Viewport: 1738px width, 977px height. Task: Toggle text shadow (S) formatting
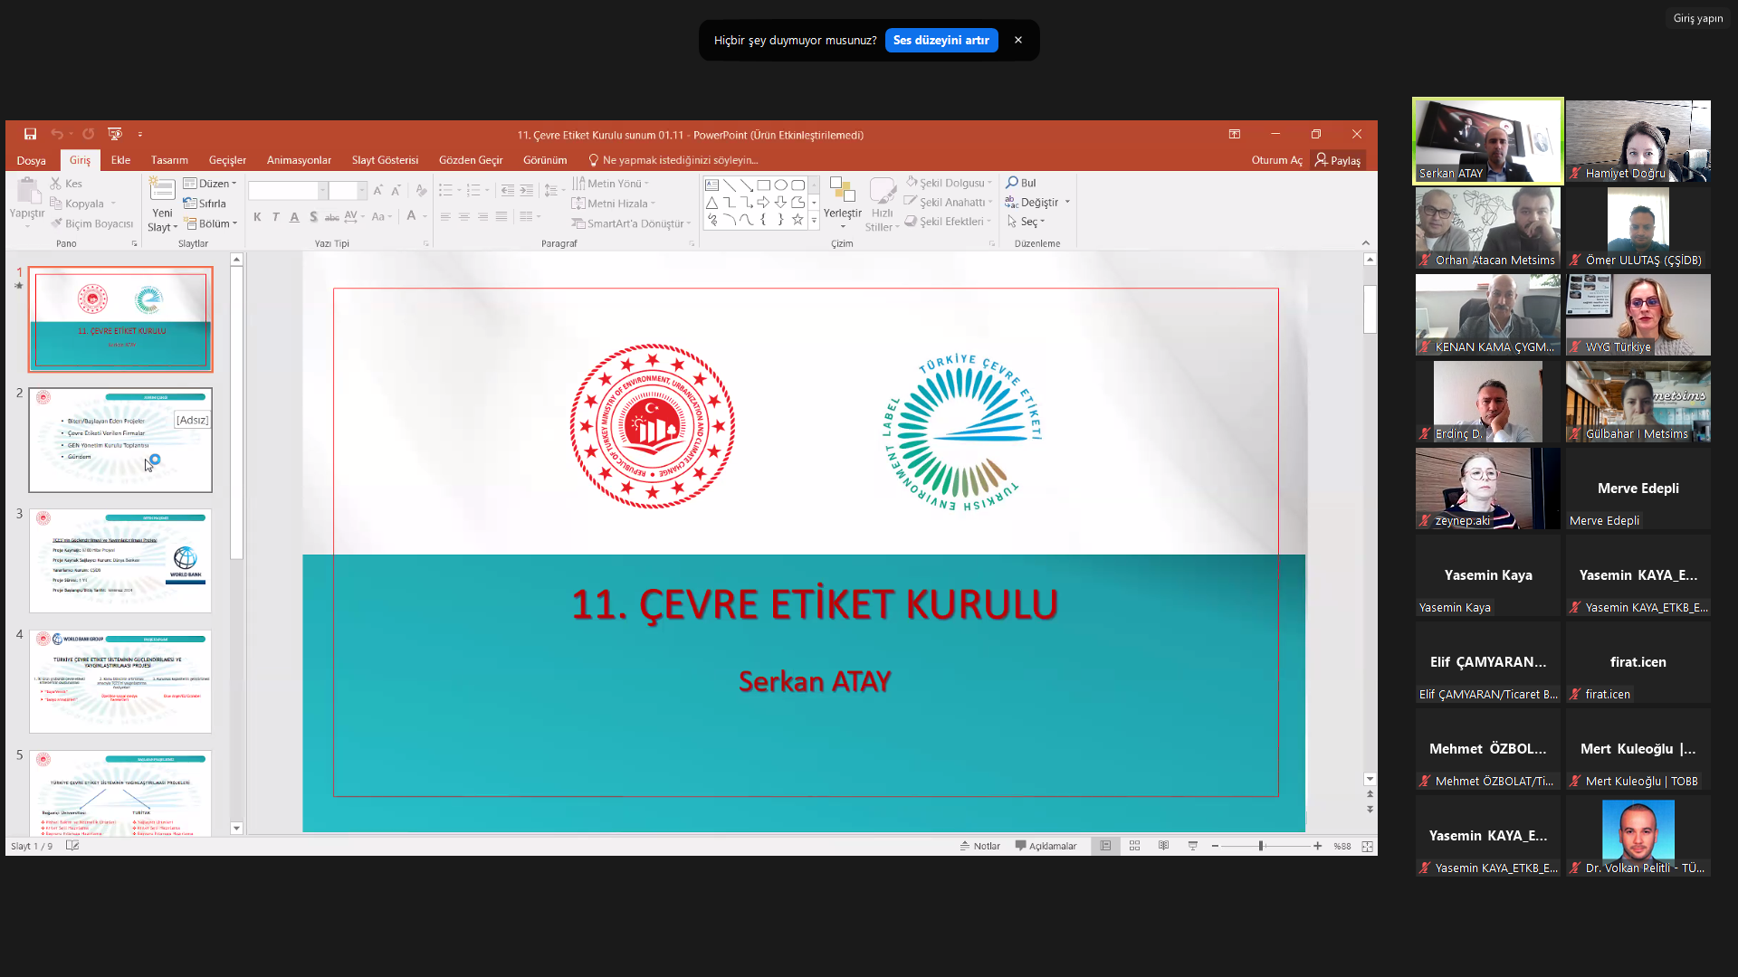pyautogui.click(x=313, y=216)
